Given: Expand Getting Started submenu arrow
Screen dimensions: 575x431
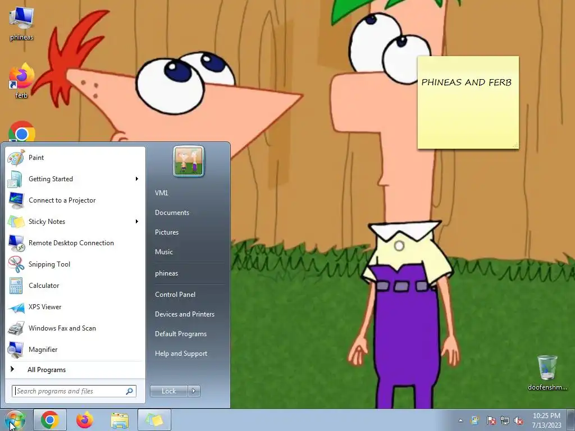Looking at the screenshot, I should coord(137,179).
